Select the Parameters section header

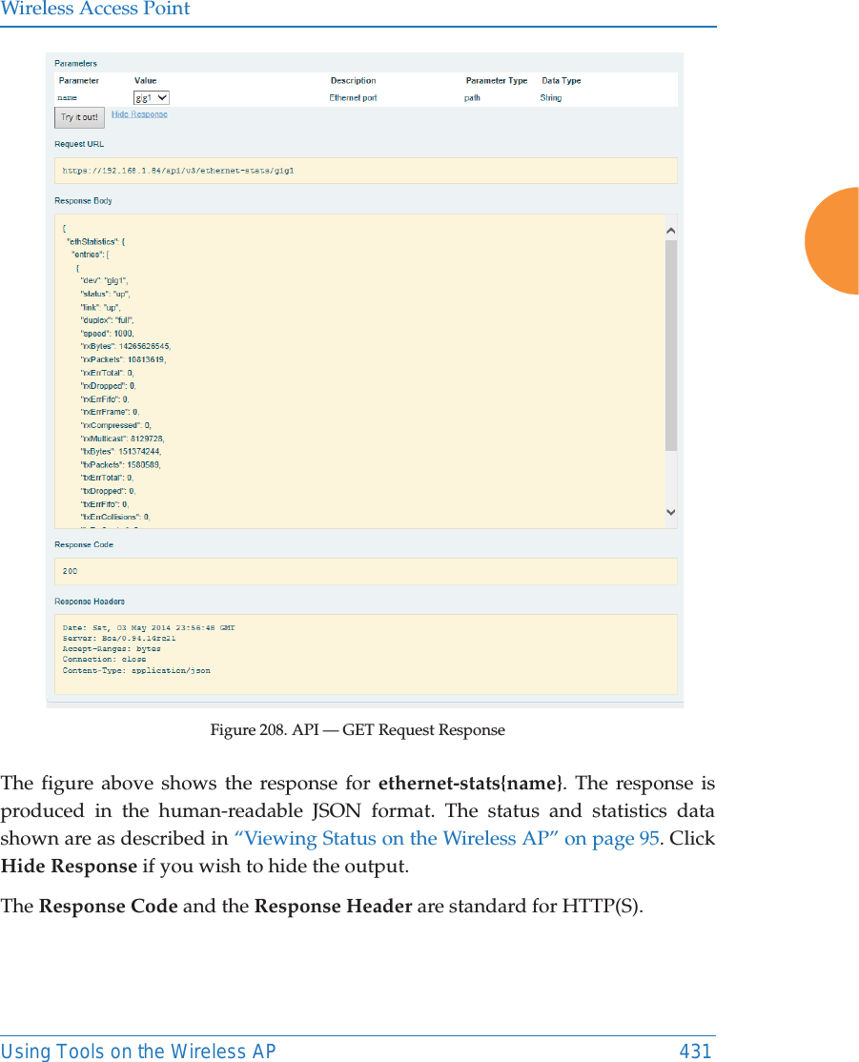[74, 63]
